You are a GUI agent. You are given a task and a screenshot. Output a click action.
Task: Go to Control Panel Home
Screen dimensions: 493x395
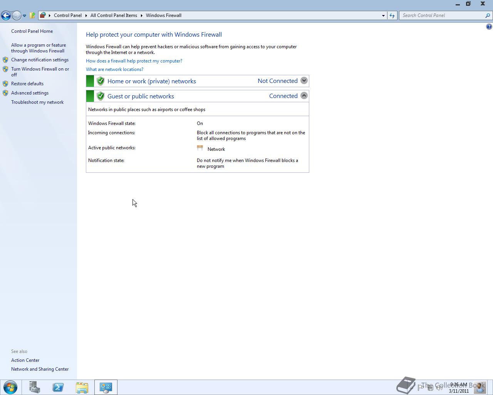point(32,31)
